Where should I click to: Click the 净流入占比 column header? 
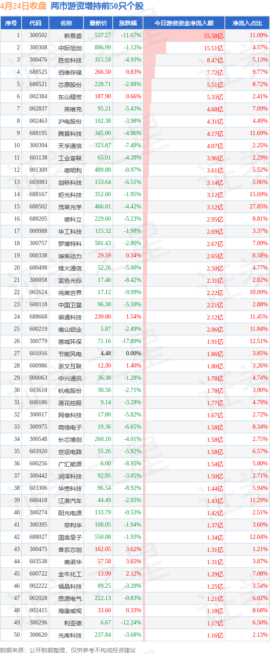point(247,23)
